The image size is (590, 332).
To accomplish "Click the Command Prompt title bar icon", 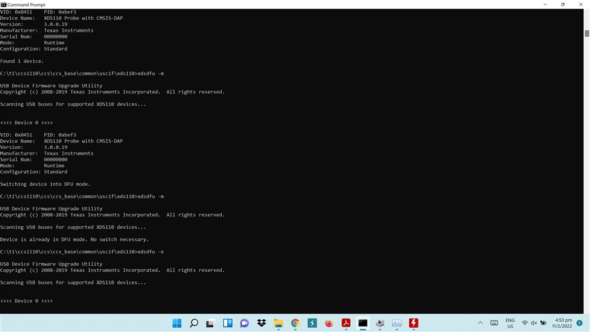I will [4, 4].
